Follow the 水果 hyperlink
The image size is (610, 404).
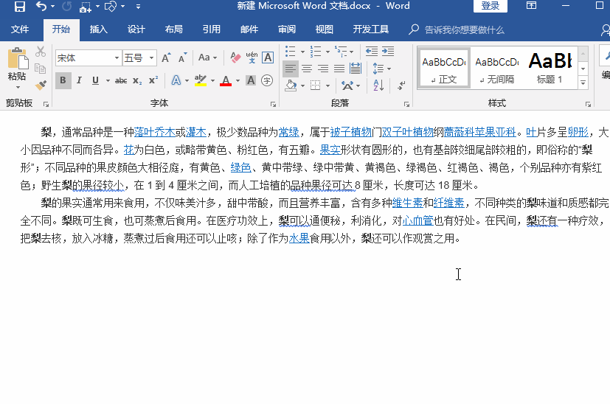click(x=299, y=238)
